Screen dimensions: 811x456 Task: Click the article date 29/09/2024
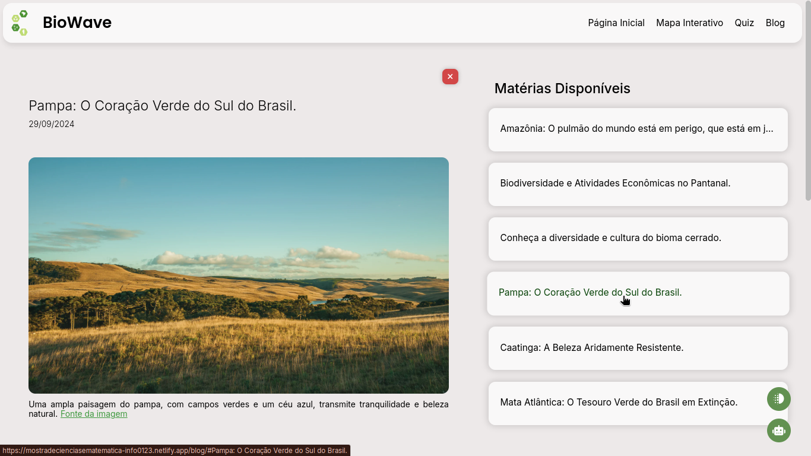52,124
